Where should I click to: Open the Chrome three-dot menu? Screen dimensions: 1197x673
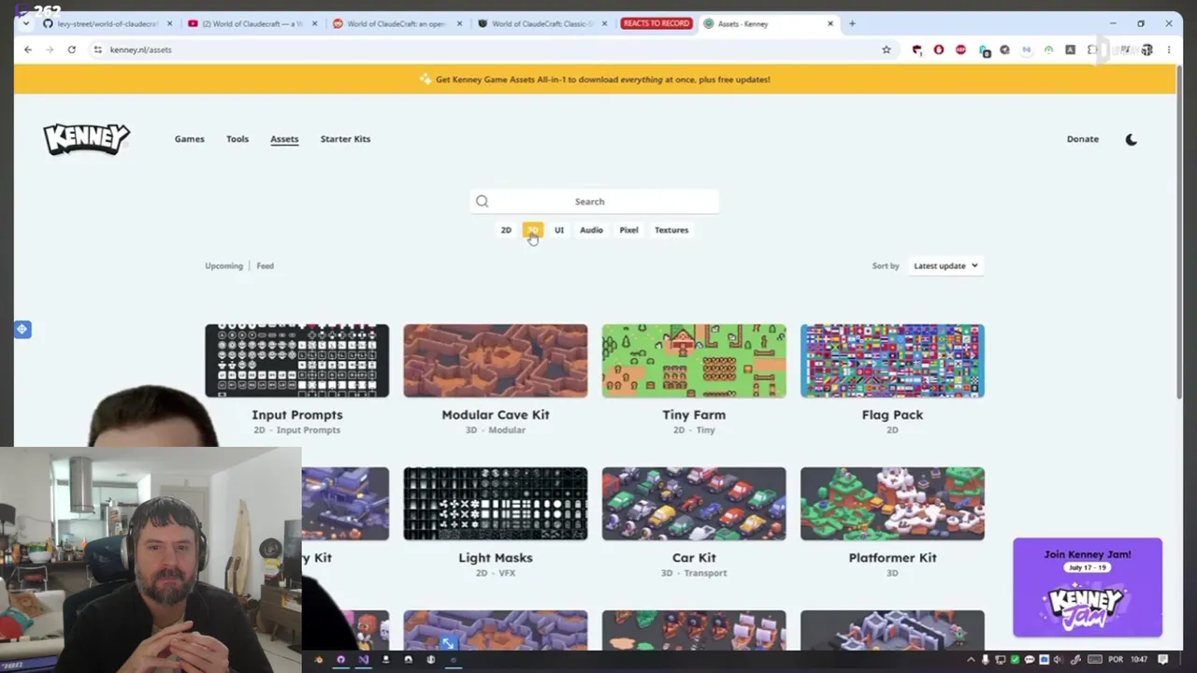click(x=1169, y=50)
